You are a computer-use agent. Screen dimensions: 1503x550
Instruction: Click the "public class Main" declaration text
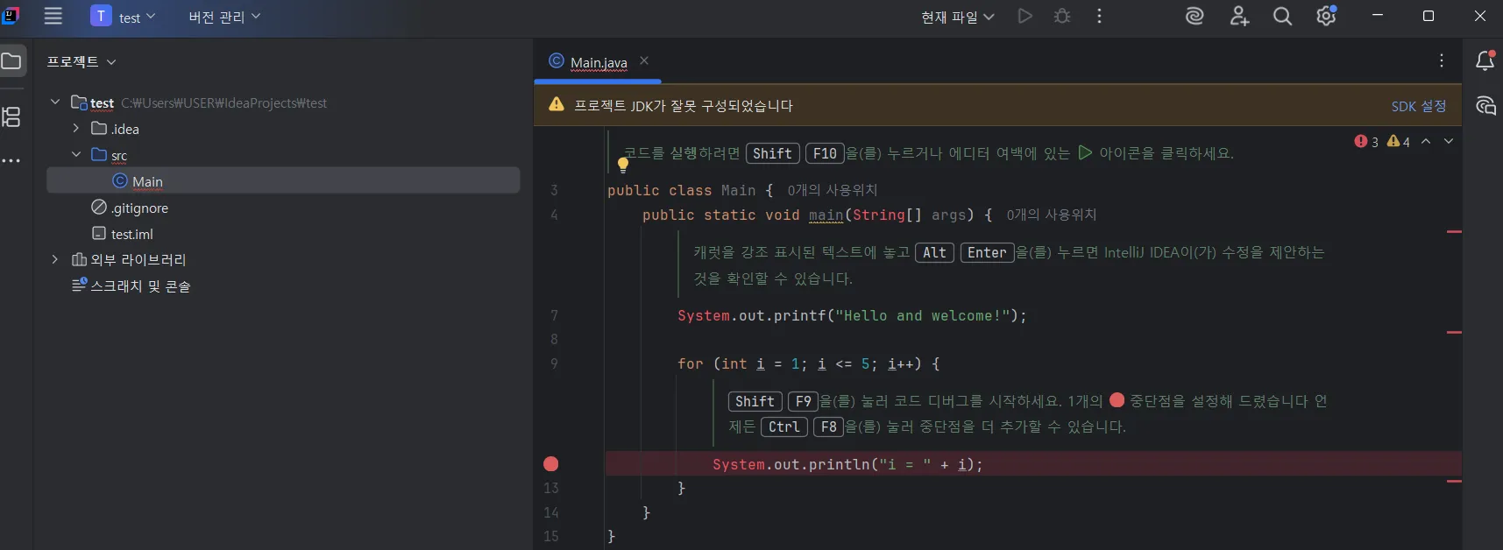(681, 190)
